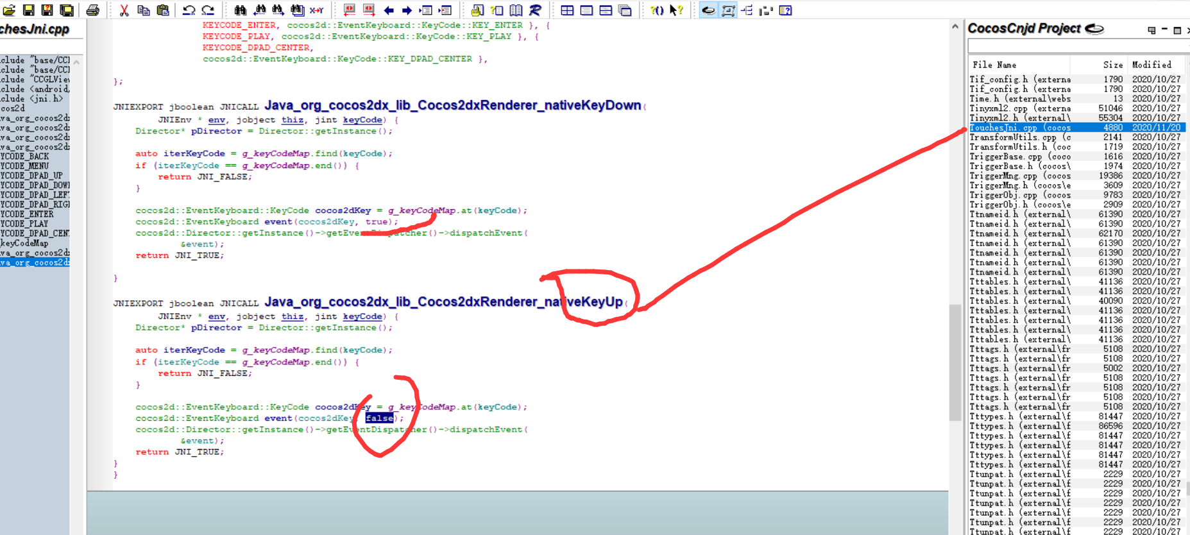Copy the selected text
1190x535 pixels.
[x=144, y=10]
